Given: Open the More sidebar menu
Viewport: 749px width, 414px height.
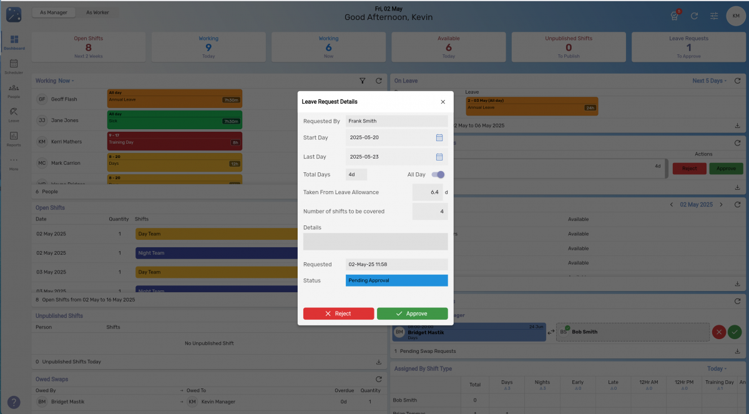Looking at the screenshot, I should [14, 162].
